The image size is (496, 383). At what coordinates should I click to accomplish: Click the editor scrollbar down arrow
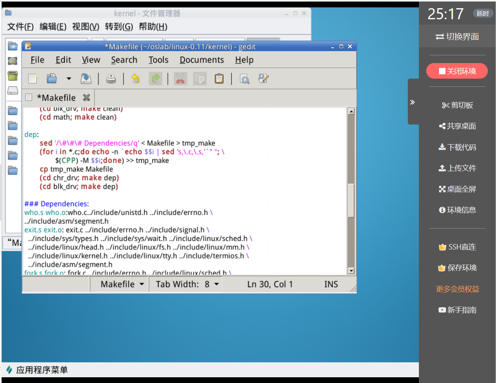click(x=351, y=270)
